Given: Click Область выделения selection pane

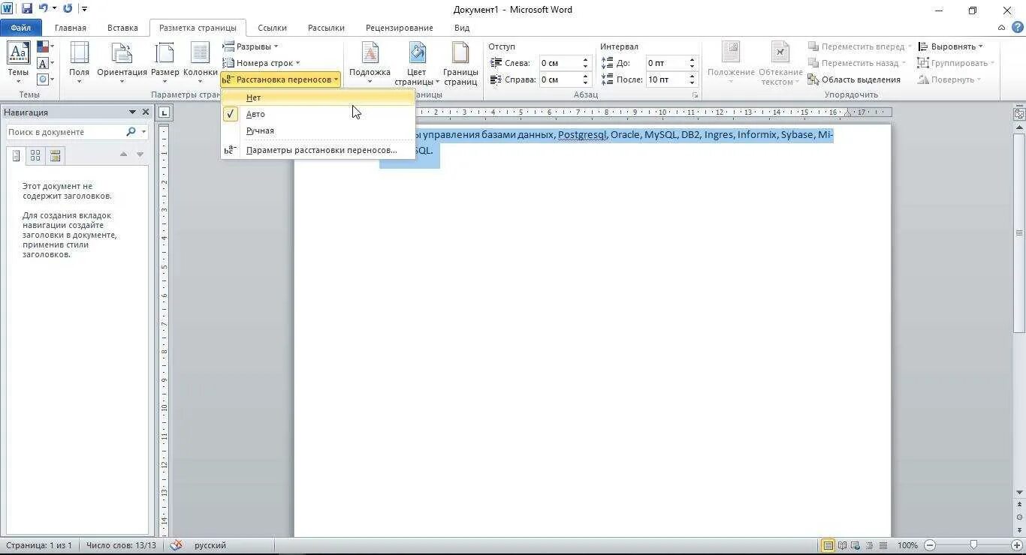Looking at the screenshot, I should pos(854,79).
